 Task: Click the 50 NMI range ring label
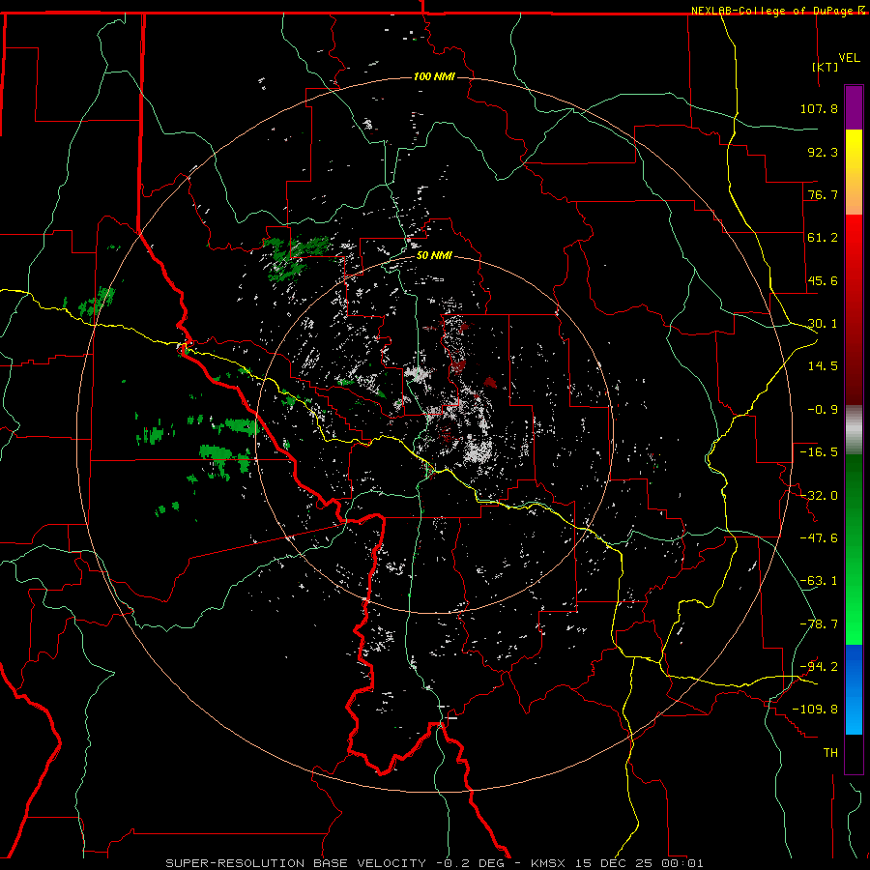434,256
